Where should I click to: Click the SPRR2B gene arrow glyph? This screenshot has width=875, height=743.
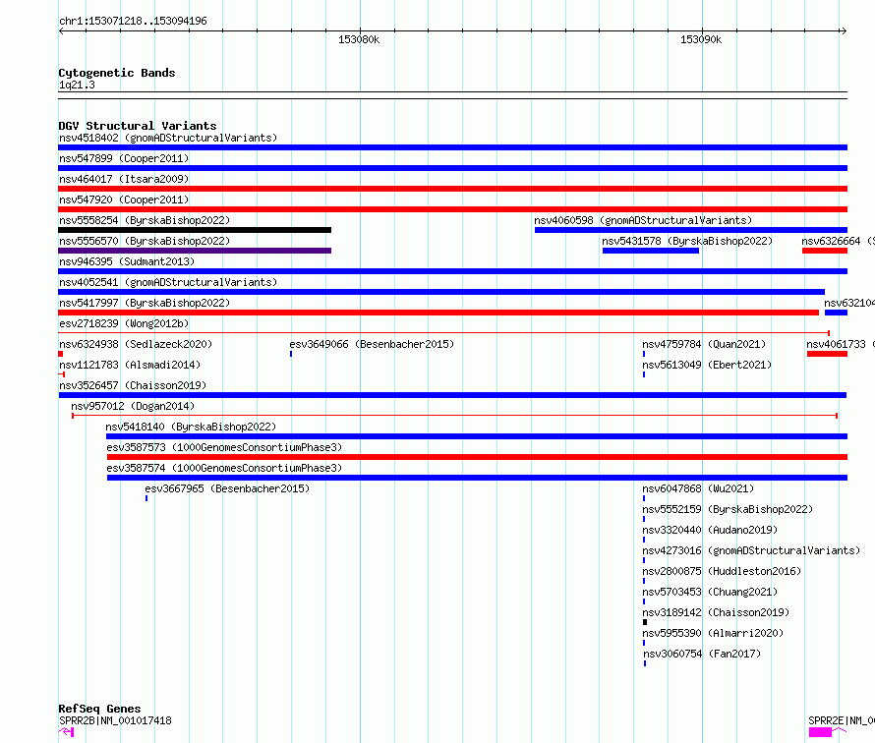66,732
